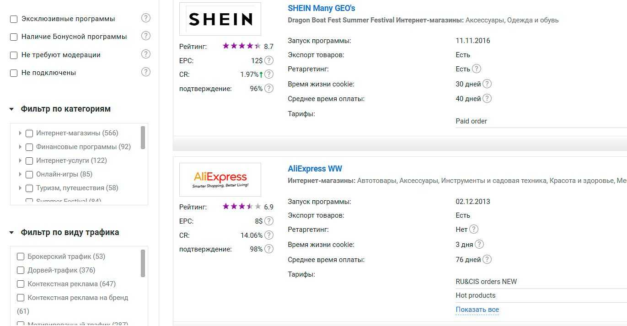This screenshot has height=326, width=627.
Task: Open the SHEIN Many GEO's program link
Action: 321,8
